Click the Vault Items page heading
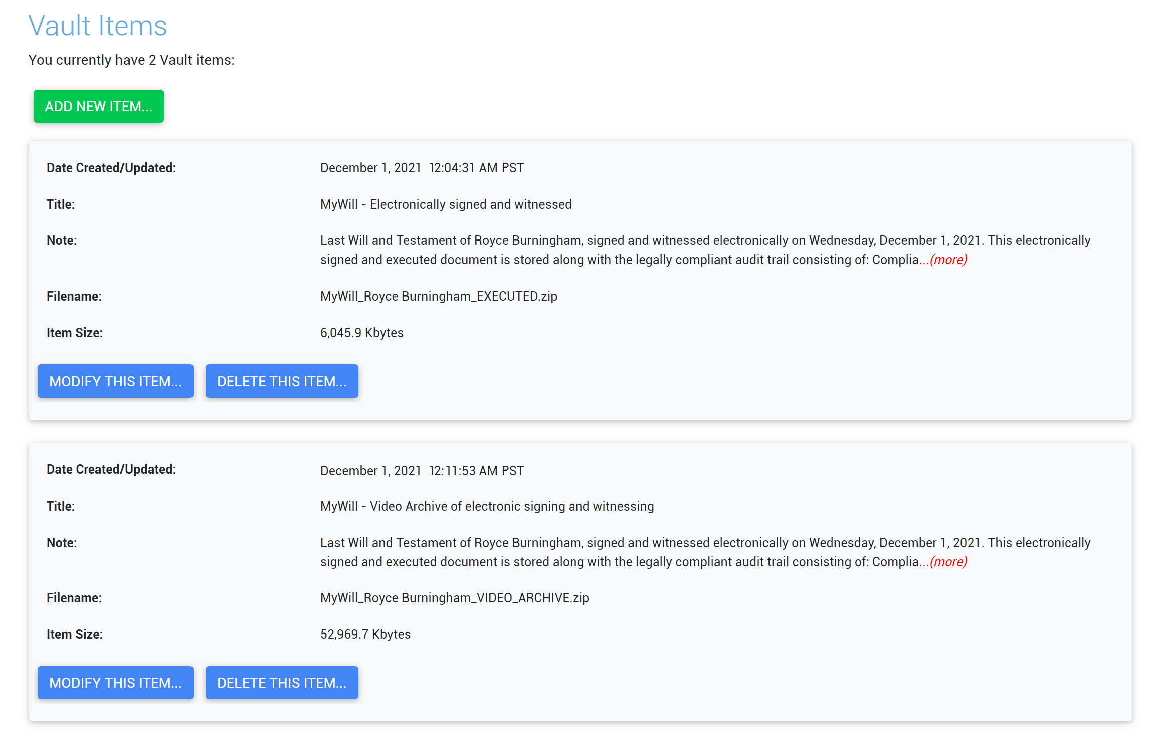Screen dimensions: 1153x743 [x=98, y=26]
